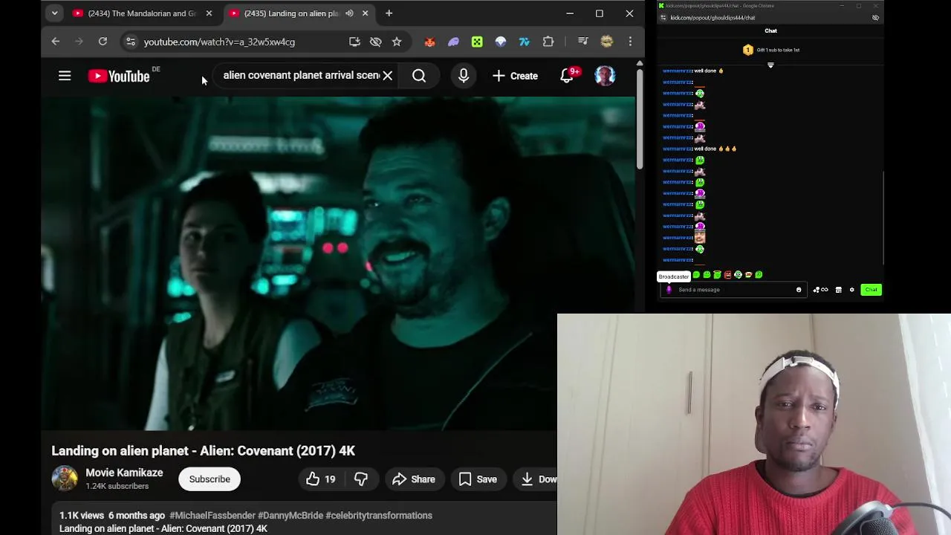The height and width of the screenshot is (535, 951).
Task: Open TradingView extension icon
Action: [525, 42]
